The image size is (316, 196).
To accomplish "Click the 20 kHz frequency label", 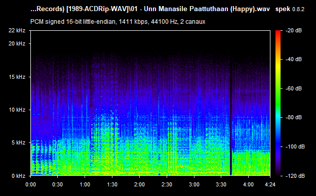I will 17,43.
